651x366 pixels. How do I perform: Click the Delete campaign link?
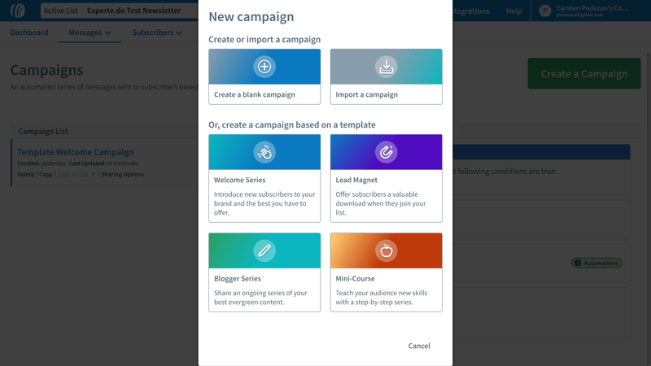[x=26, y=174]
